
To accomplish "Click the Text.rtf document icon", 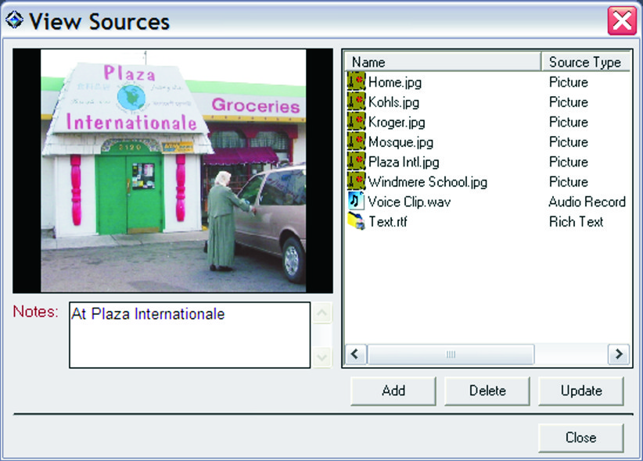I will (x=356, y=222).
